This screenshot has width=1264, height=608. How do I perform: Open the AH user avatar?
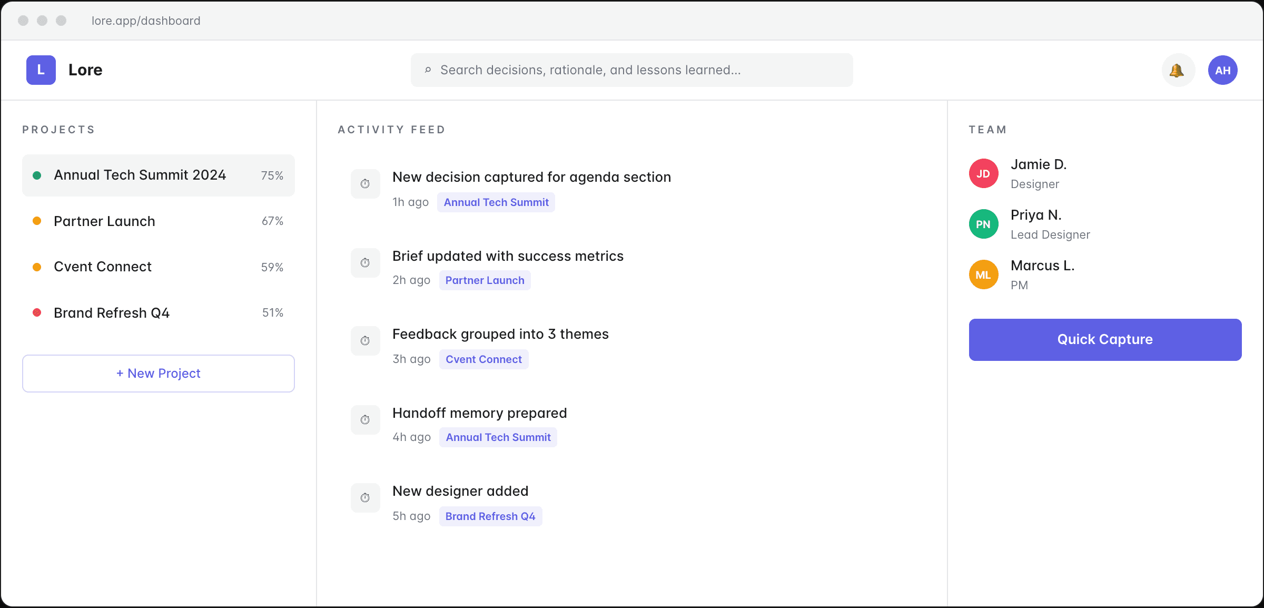tap(1222, 70)
